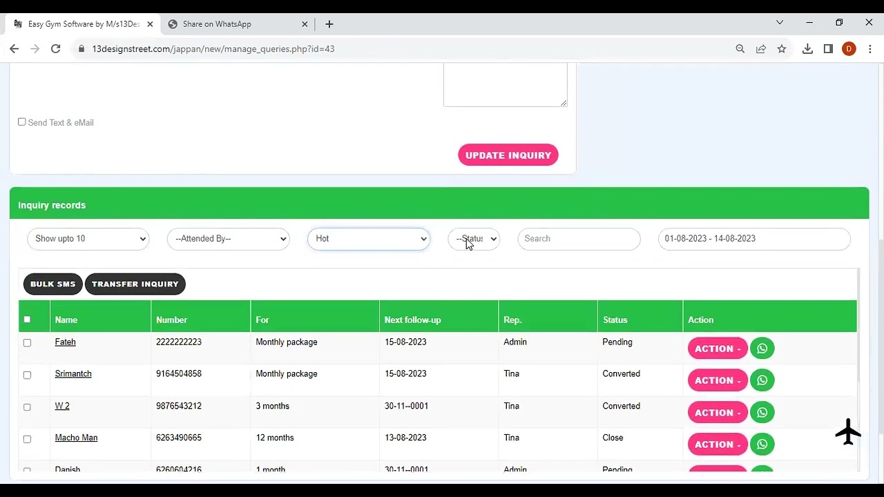The image size is (884, 497).
Task: Open tab search chevron in title bar
Action: pos(780,23)
